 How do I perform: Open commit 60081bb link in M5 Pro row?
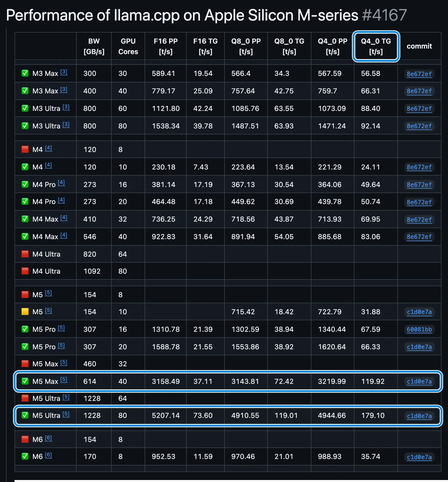[x=419, y=330]
